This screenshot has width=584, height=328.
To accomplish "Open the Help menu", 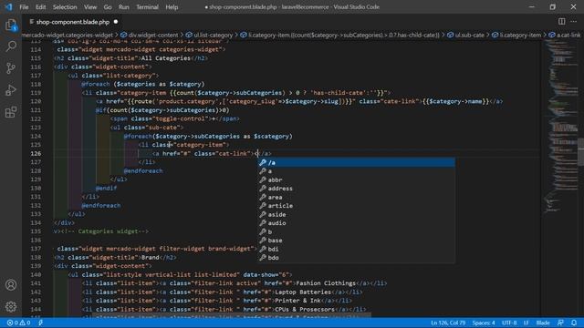I will pyautogui.click(x=172, y=7).
